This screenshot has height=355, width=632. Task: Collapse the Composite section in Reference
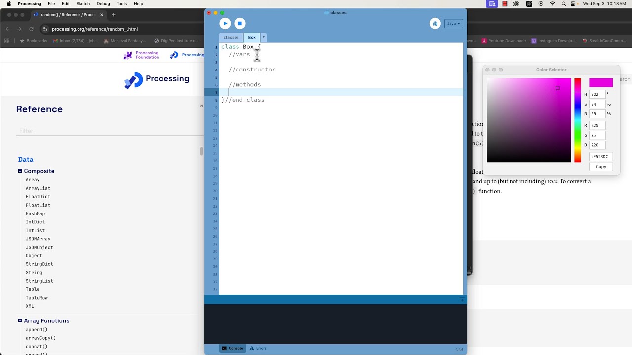click(20, 171)
